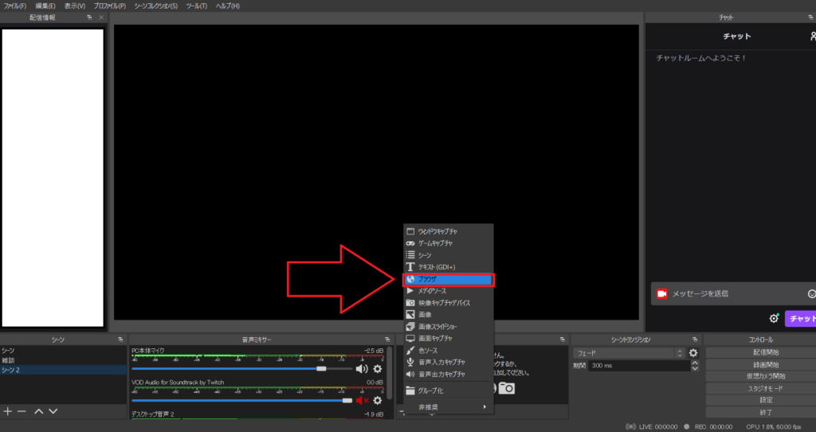
Task: Click the 期間 300 ms duration field
Action: [639, 366]
